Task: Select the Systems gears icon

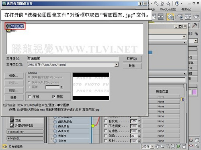Action: tap(196, 33)
